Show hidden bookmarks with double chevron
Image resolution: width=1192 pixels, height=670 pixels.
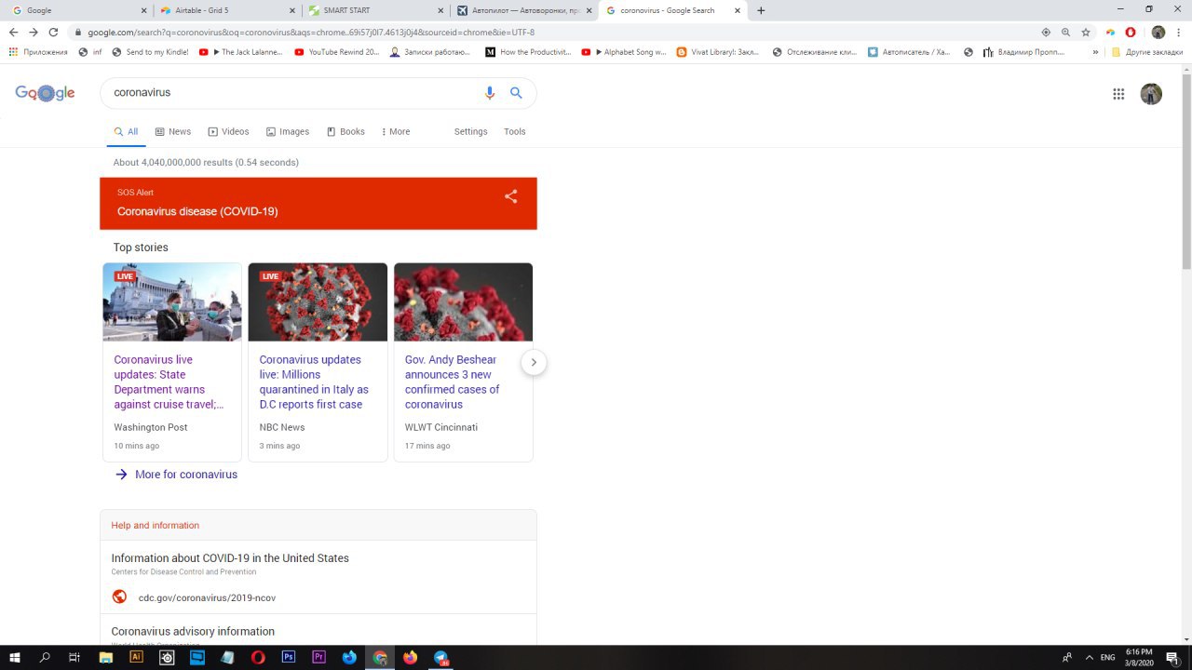[x=1095, y=52]
